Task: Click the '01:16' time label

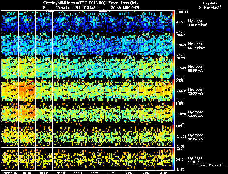Action: 27,173
